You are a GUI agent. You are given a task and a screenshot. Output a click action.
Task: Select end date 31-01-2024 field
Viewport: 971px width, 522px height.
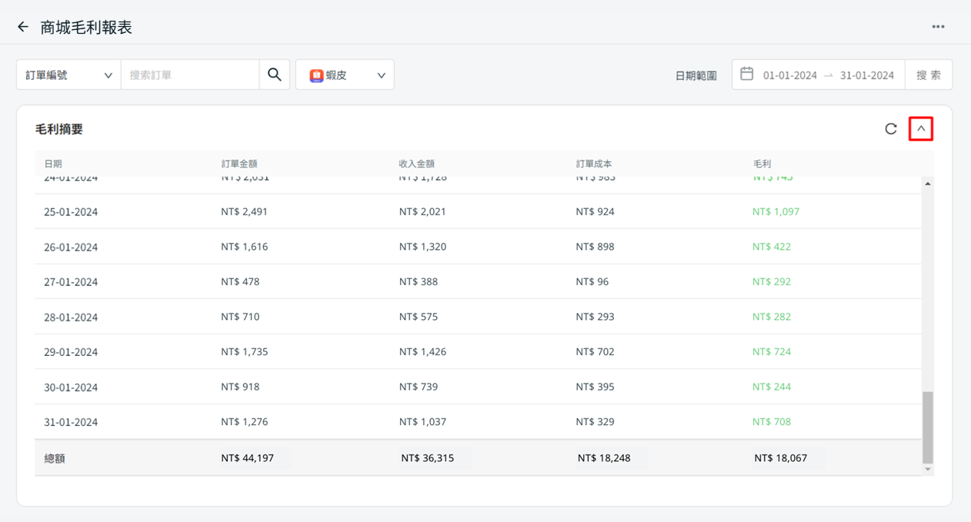coord(866,75)
